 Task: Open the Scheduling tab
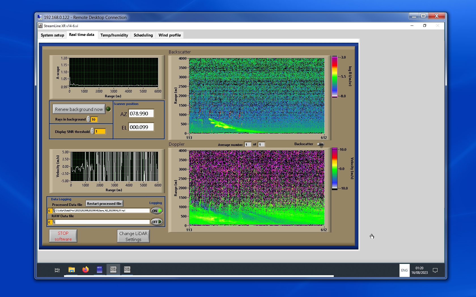pos(143,35)
